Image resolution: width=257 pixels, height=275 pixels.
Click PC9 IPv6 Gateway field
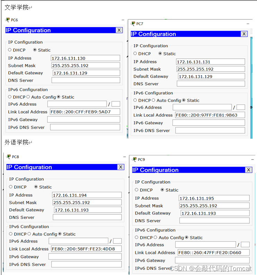(x=212, y=260)
